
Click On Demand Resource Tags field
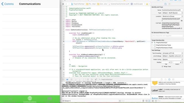[167, 35]
